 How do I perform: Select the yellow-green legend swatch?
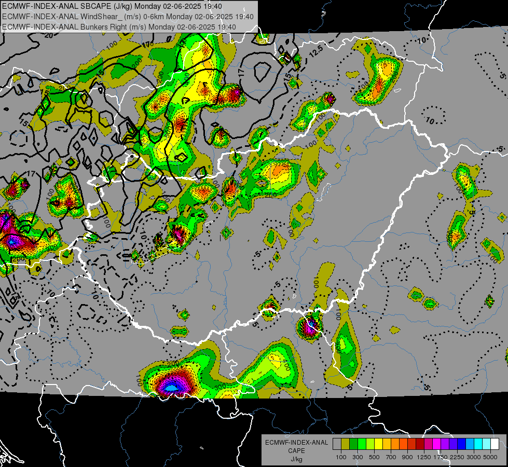pos(370,444)
